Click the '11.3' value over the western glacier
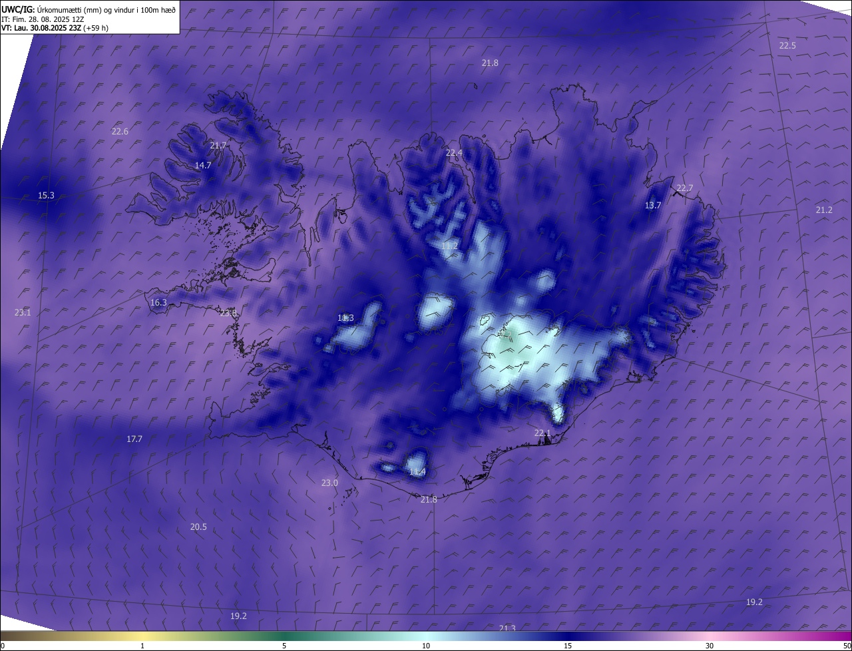The width and height of the screenshot is (852, 651). (x=345, y=318)
